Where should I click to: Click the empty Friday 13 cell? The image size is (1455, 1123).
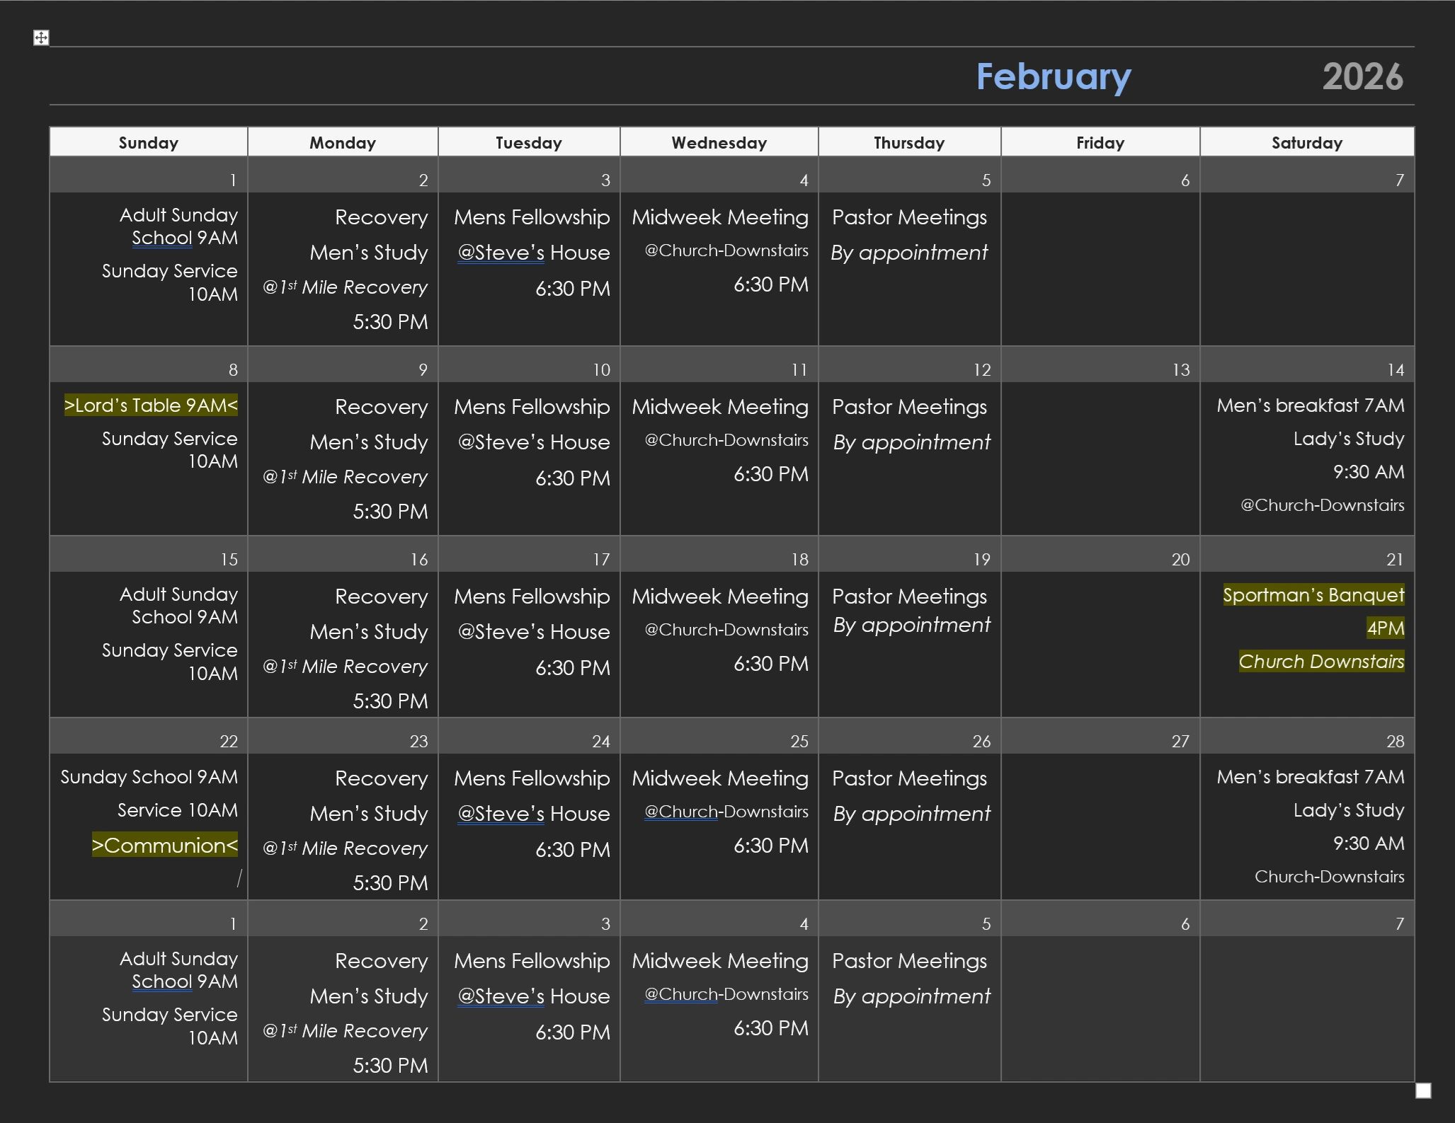pos(1100,457)
